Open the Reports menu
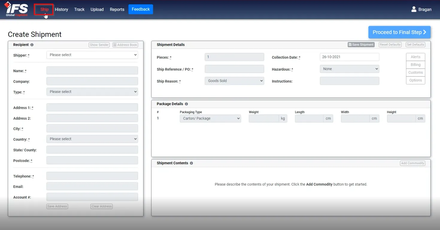 pos(117,9)
